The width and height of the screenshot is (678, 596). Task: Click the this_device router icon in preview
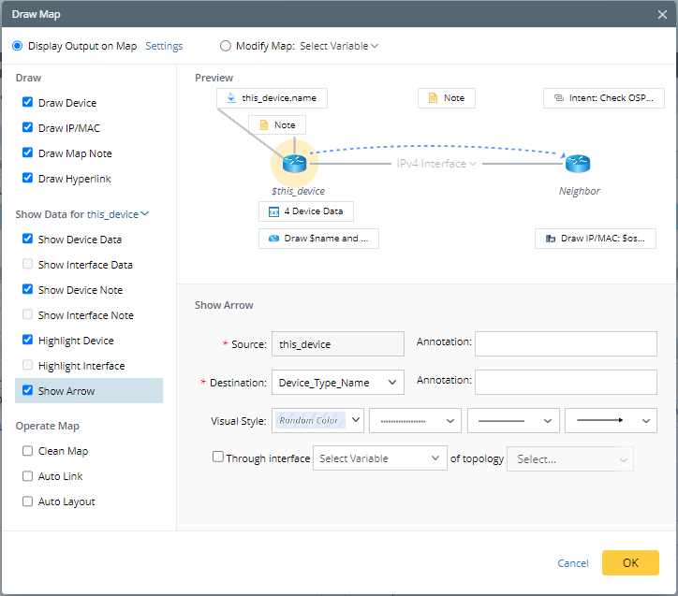[x=295, y=164]
